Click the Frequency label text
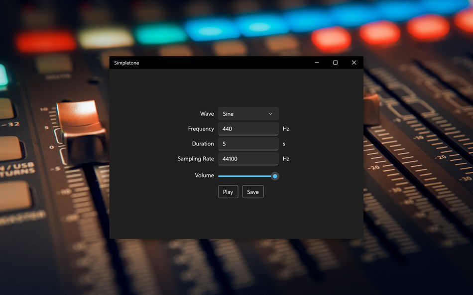Image resolution: width=473 pixels, height=295 pixels. click(201, 129)
